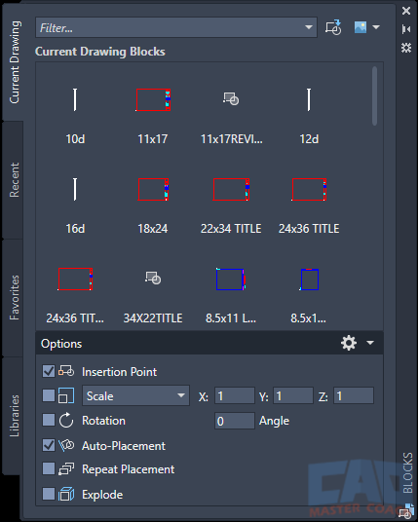
Task: Select the 11x17REVI... block icon
Action: 231,99
